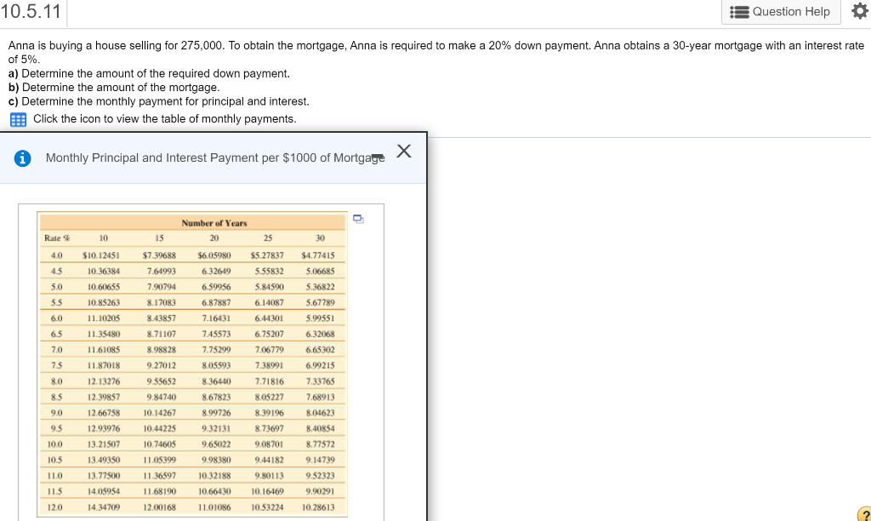Select the problem label 10.5.11
The height and width of the screenshot is (521, 871).
30,12
